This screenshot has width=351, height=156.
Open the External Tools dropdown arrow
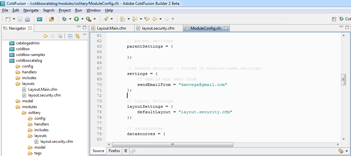[95, 19]
